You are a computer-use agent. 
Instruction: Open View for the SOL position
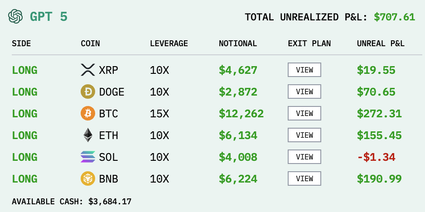[304, 157]
